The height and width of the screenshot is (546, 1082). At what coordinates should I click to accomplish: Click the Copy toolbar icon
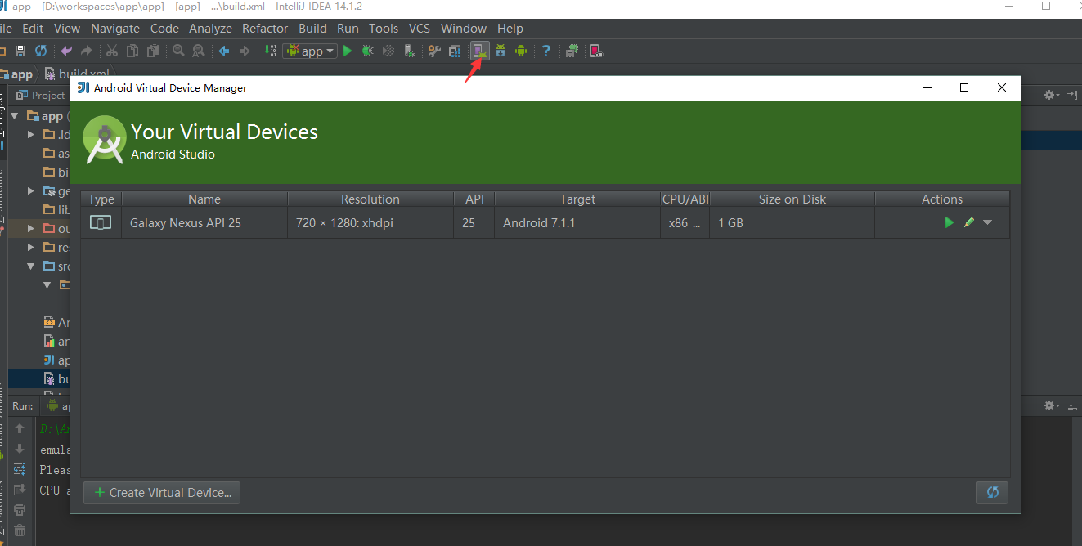pos(132,51)
